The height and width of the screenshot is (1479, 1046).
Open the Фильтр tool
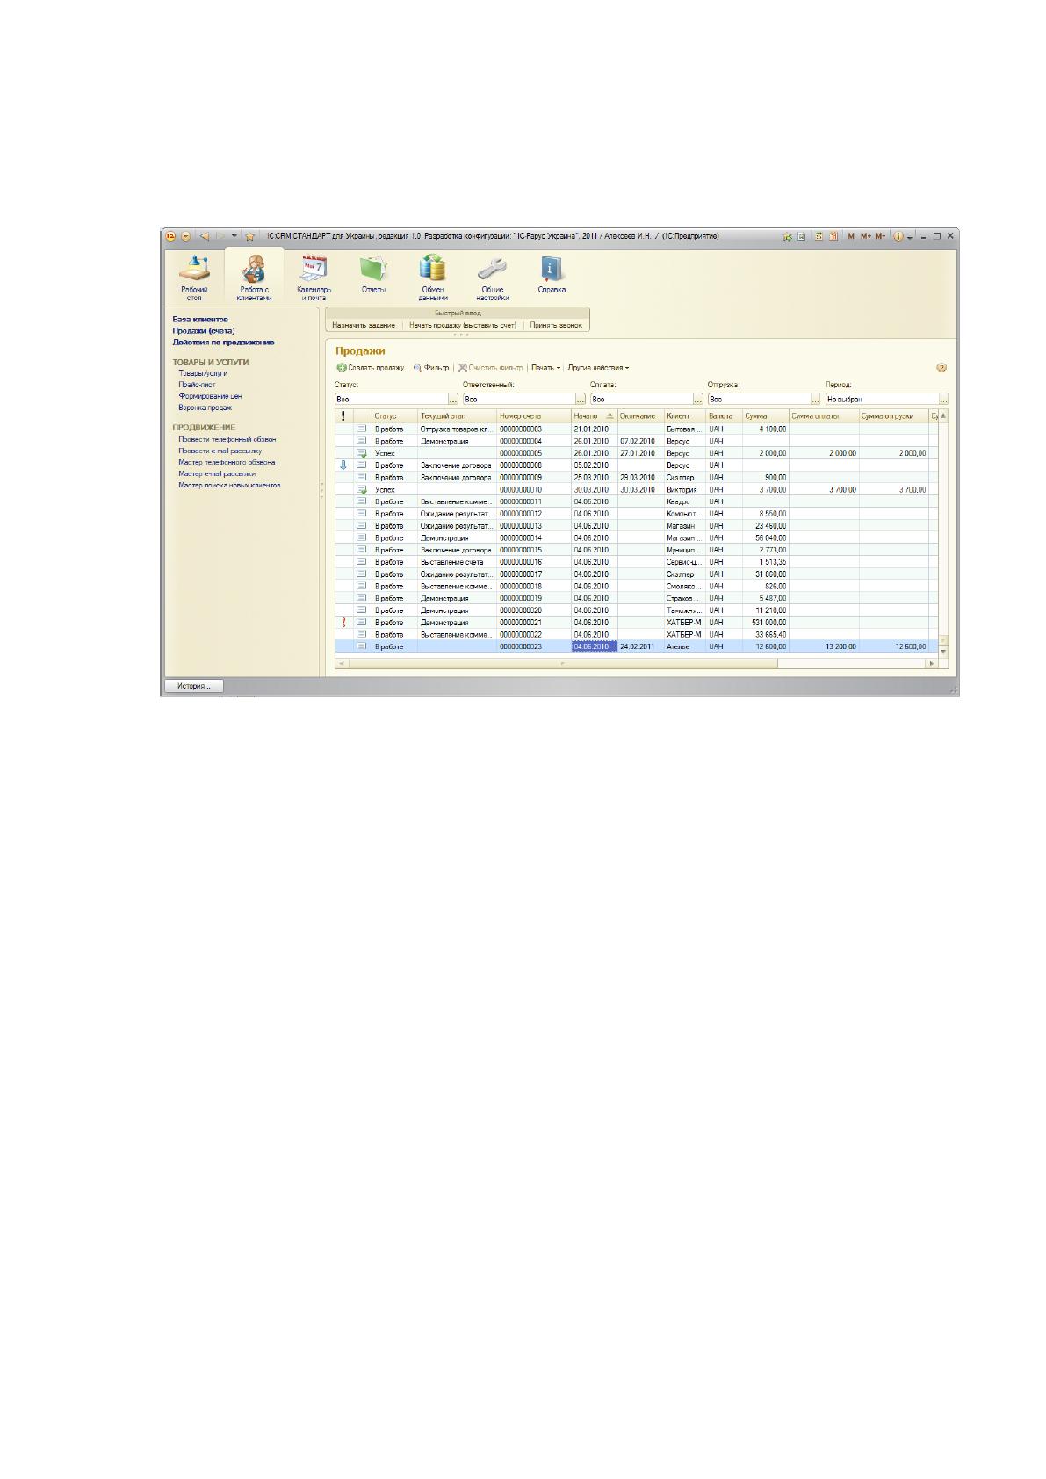tap(431, 368)
